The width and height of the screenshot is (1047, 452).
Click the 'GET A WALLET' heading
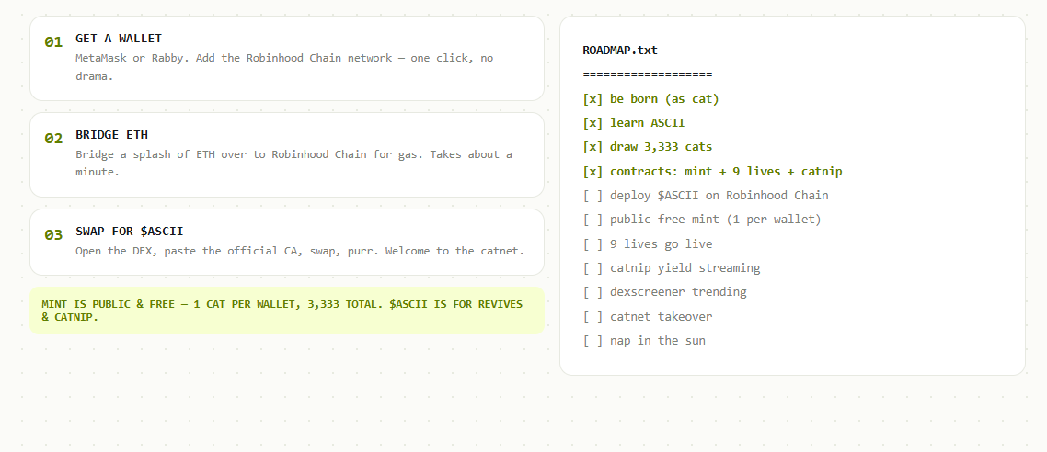click(118, 39)
